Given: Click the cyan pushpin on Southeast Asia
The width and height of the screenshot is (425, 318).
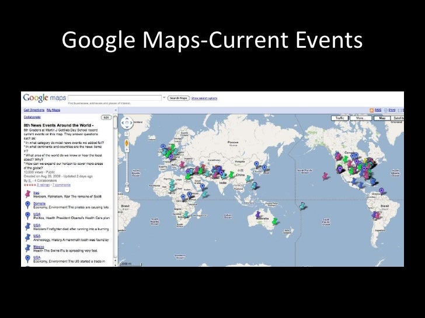Looking at the screenshot, I should click(x=254, y=185).
